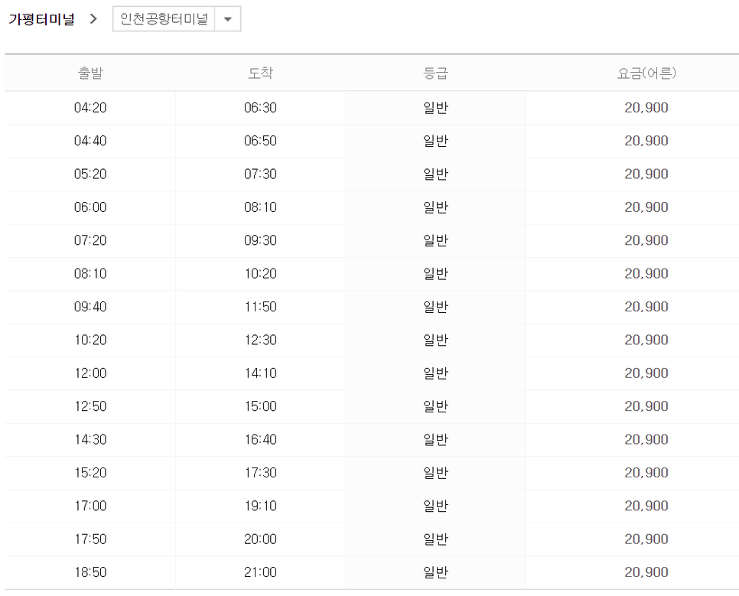Click 일반 grade in 09:40 row
This screenshot has height=596, width=739.
coord(435,307)
